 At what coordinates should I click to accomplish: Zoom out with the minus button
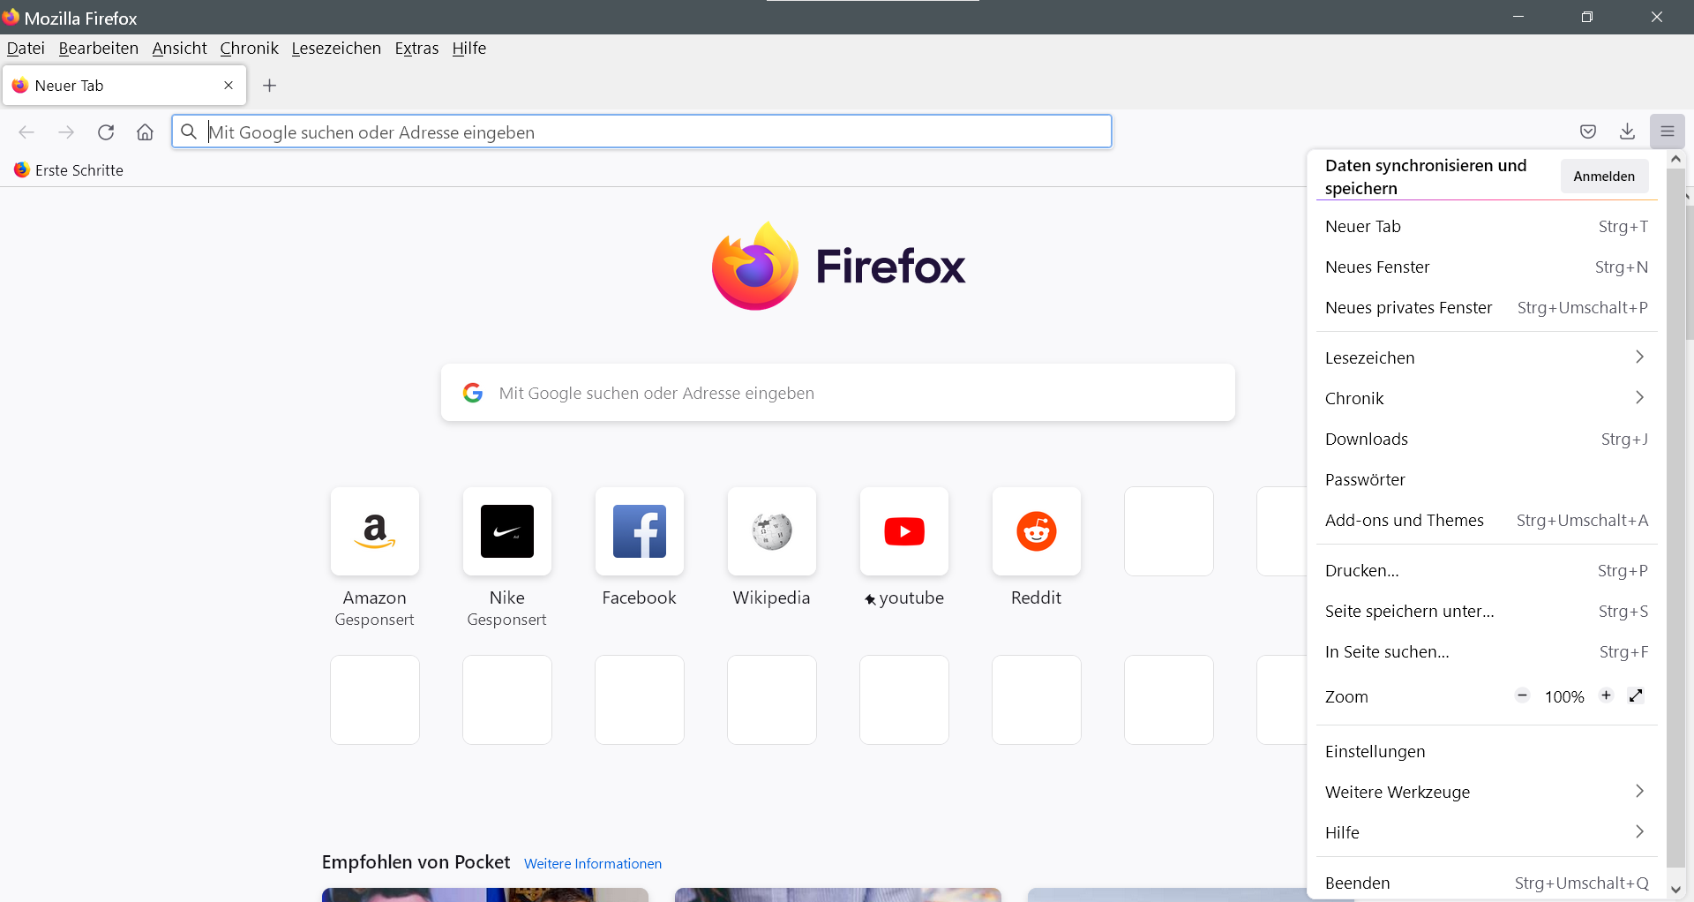coord(1522,695)
